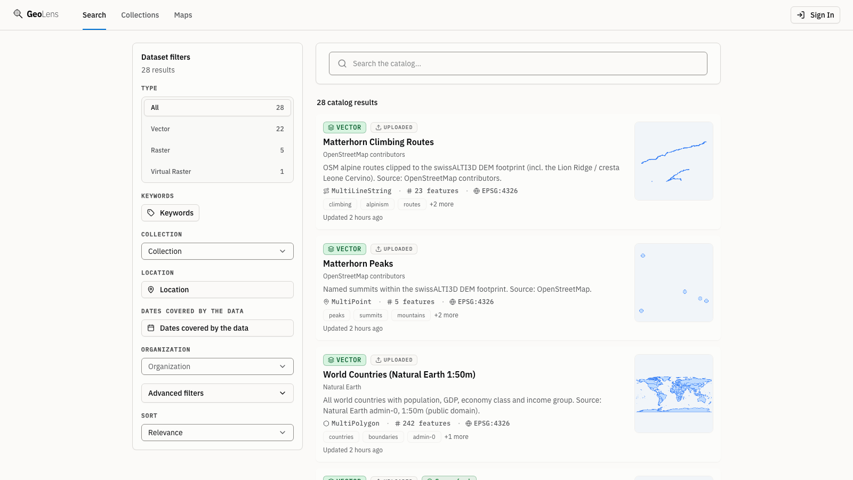Click the World Countries map thumbnail
This screenshot has height=480, width=853.
pyautogui.click(x=674, y=394)
